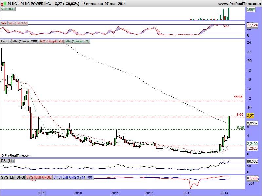262x196 pixels.
Task: Click the red 1,2923 value label
Action: (252, 148)
